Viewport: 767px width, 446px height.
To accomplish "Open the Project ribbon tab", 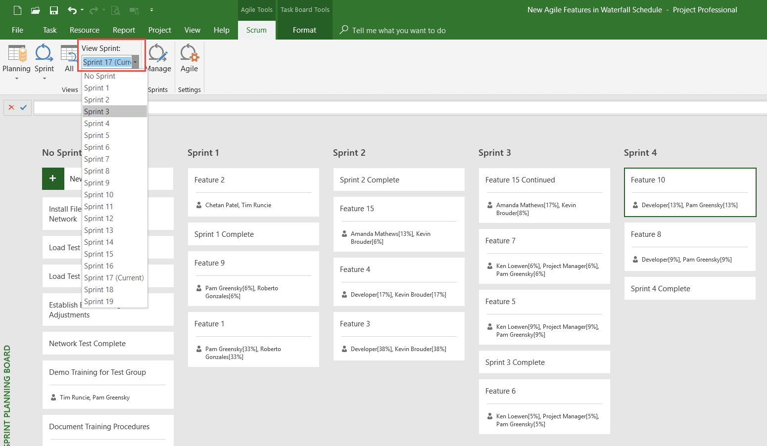I will 160,30.
